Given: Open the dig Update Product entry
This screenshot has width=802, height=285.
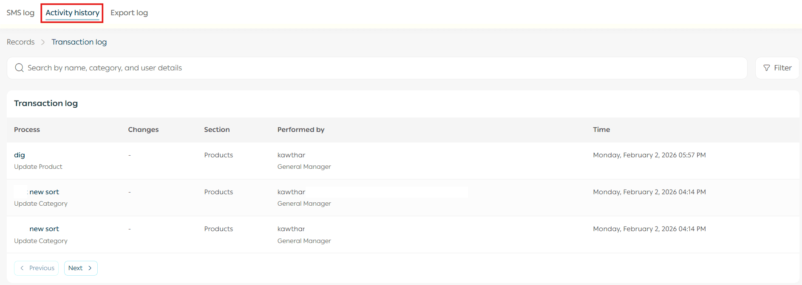Looking at the screenshot, I should (x=20, y=155).
